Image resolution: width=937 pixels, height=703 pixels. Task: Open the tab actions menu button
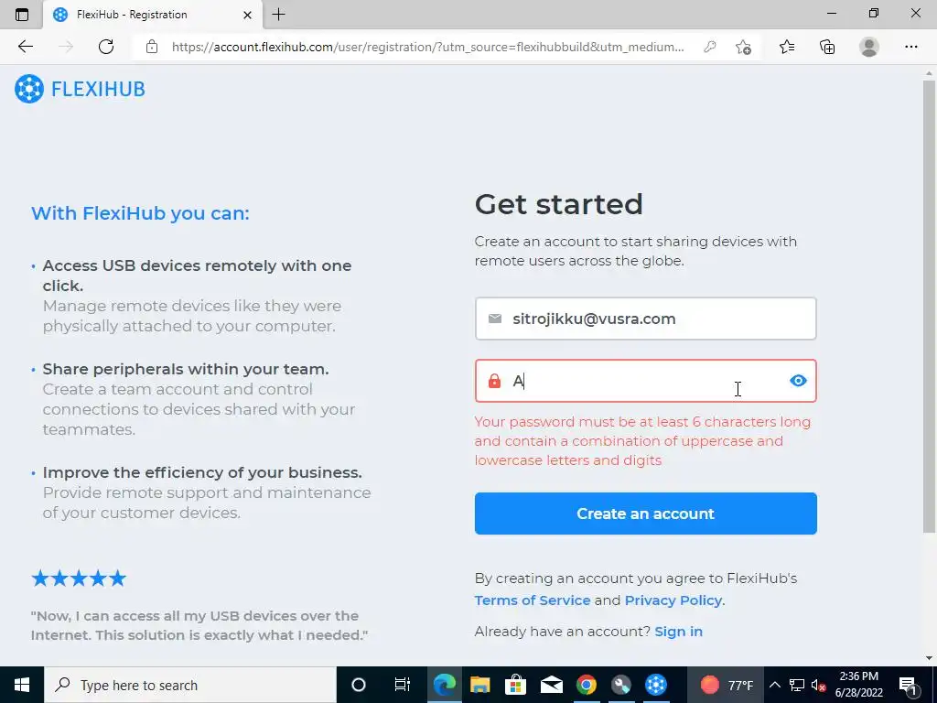22,15
